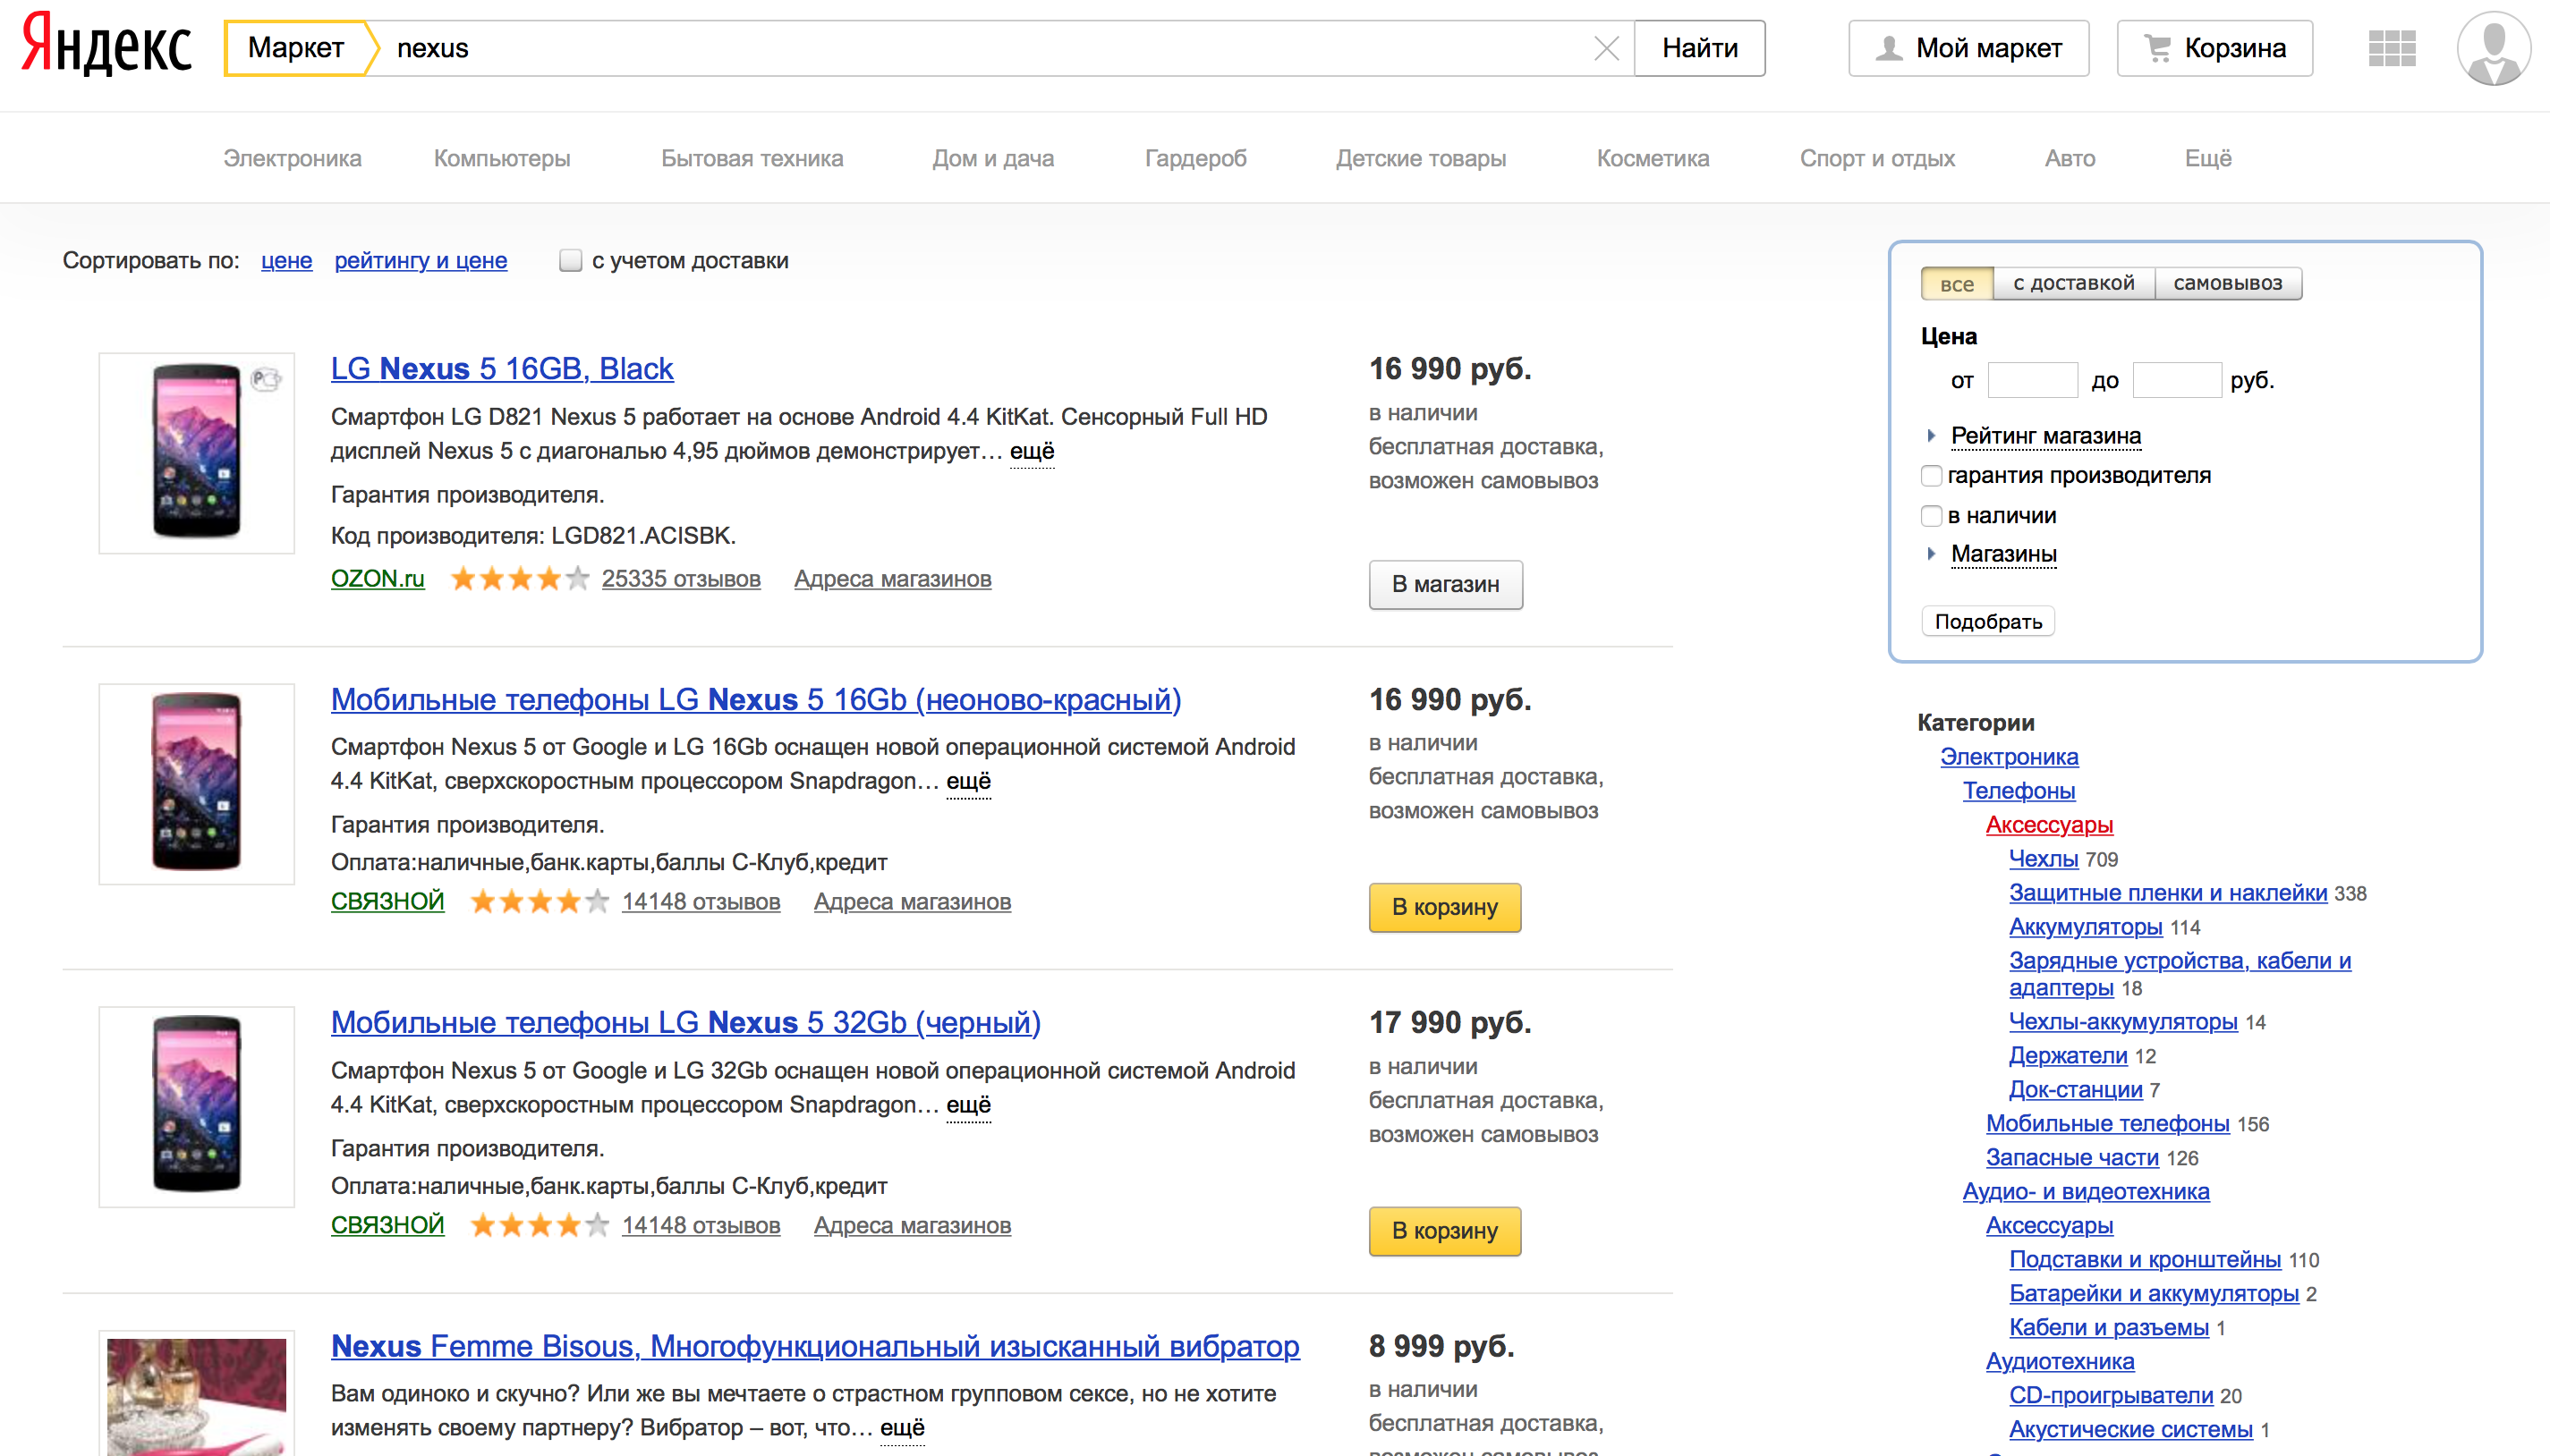
Task: Sort results by цене
Action: tap(286, 261)
